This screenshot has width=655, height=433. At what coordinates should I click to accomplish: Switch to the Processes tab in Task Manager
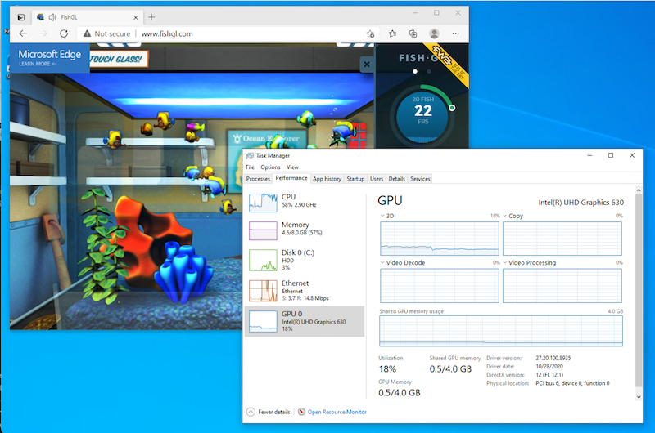point(258,178)
